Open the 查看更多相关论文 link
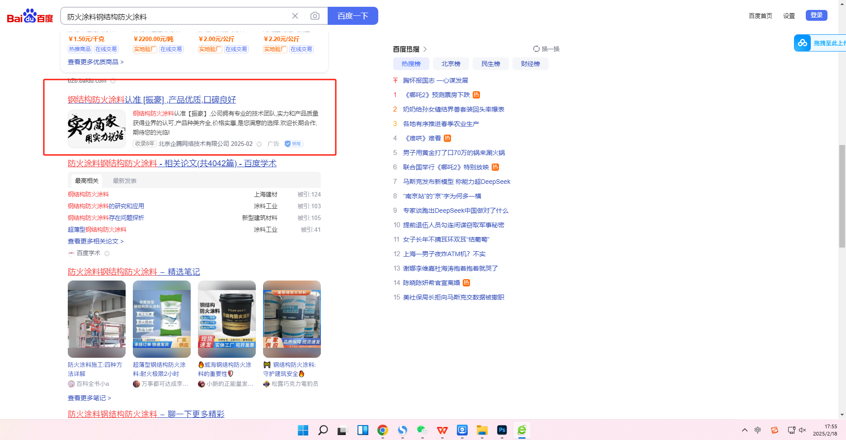Image resolution: width=846 pixels, height=440 pixels. point(95,241)
